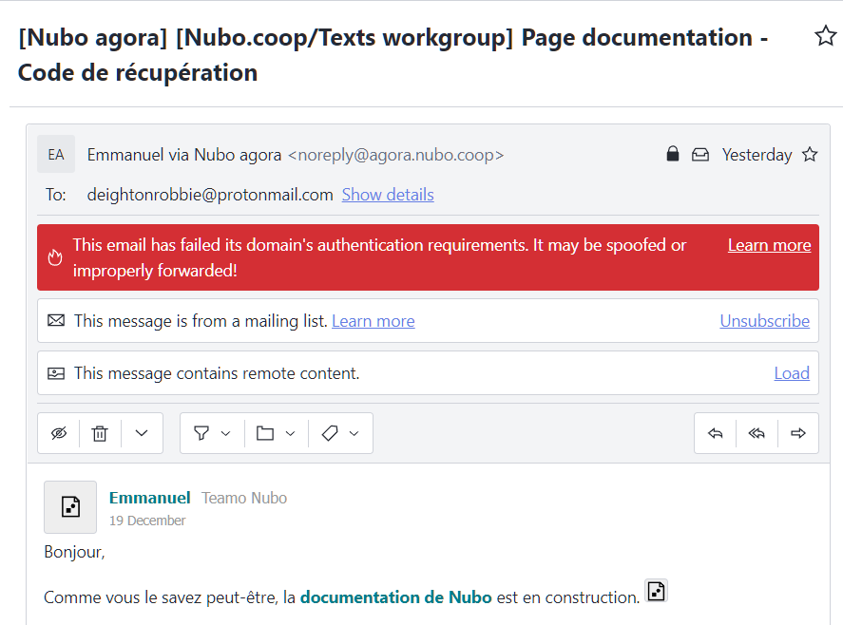Image resolution: width=843 pixels, height=625 pixels.
Task: Click the lock encryption icon
Action: tap(673, 154)
